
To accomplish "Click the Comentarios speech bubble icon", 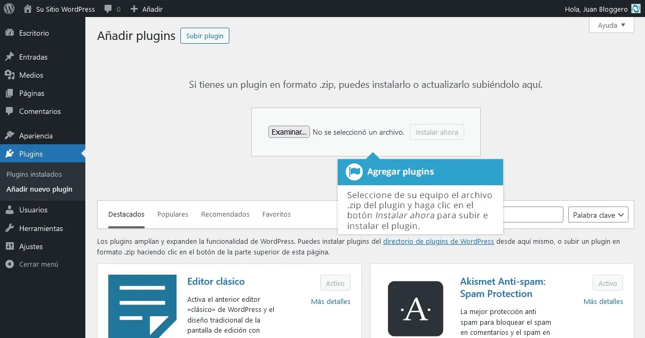I will pos(10,111).
